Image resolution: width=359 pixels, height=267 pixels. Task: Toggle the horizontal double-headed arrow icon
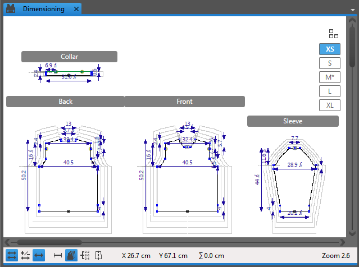(x=39, y=256)
